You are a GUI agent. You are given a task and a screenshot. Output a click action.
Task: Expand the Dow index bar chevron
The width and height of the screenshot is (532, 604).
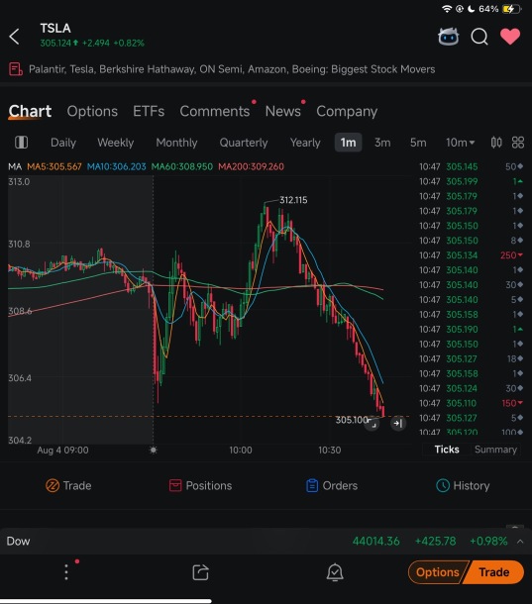tap(520, 542)
